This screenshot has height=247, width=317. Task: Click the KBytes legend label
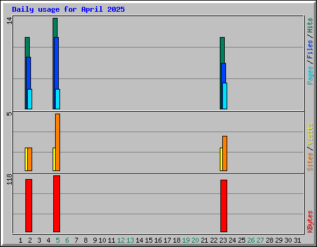coord(310,222)
